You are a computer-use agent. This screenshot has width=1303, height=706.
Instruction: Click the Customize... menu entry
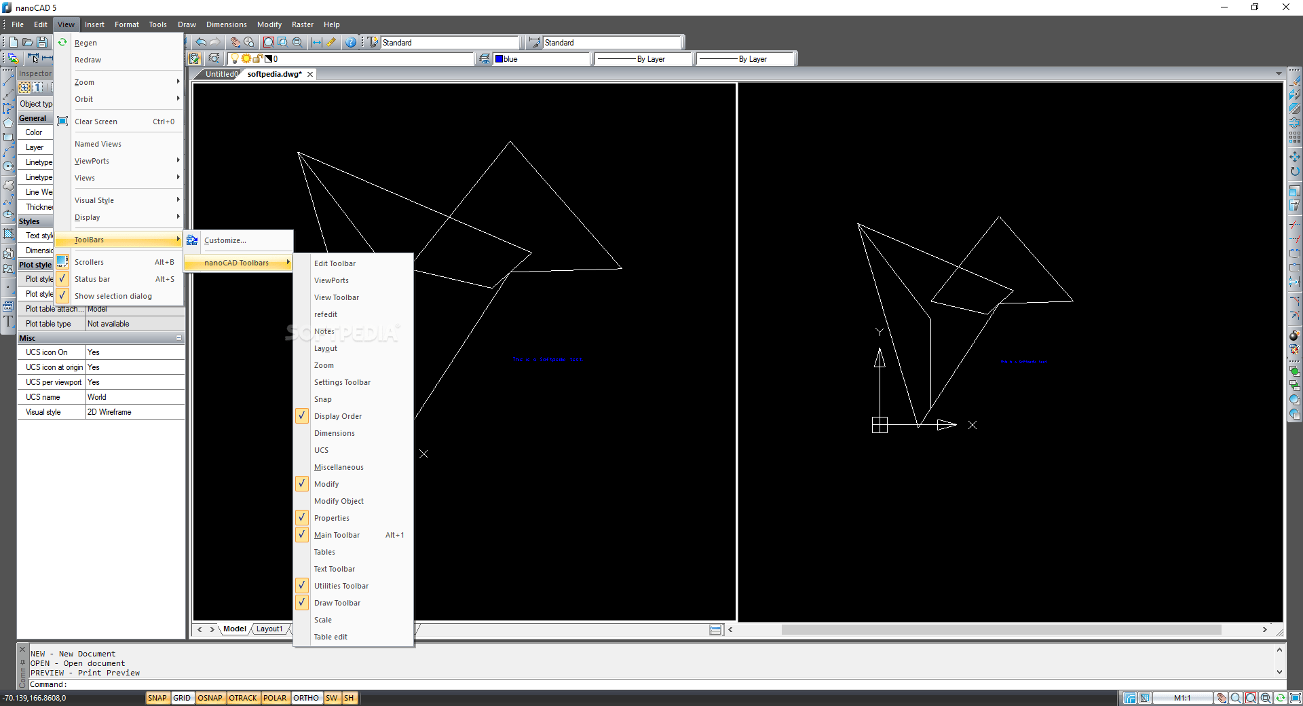(x=239, y=240)
